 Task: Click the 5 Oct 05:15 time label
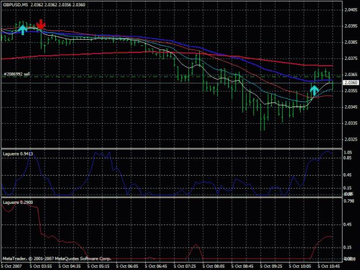coord(98,266)
